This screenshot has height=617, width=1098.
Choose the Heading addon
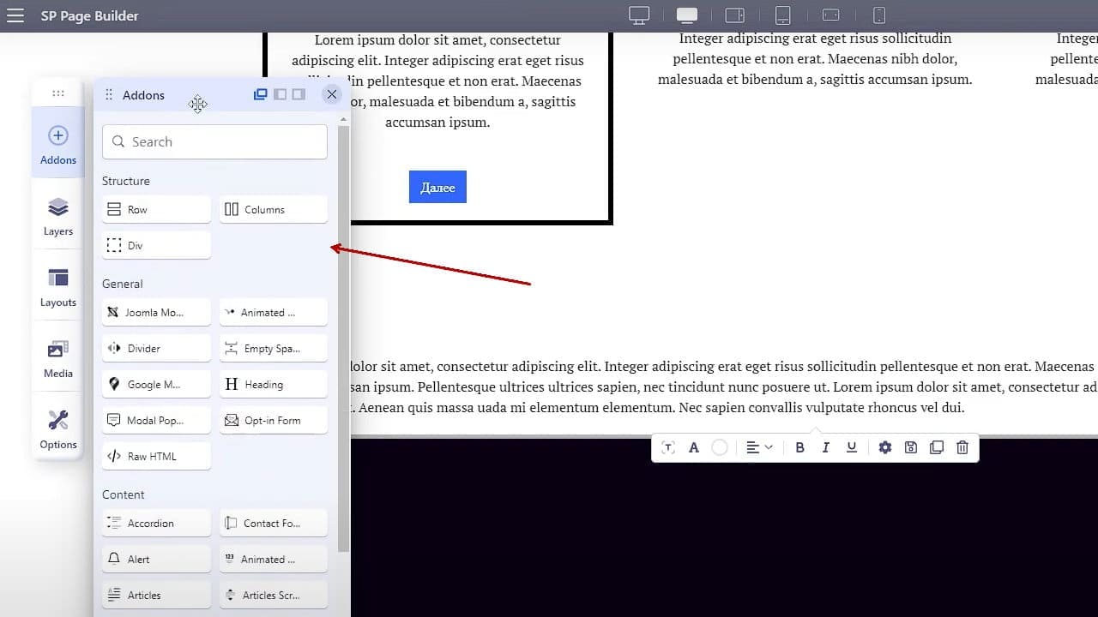pyautogui.click(x=273, y=384)
